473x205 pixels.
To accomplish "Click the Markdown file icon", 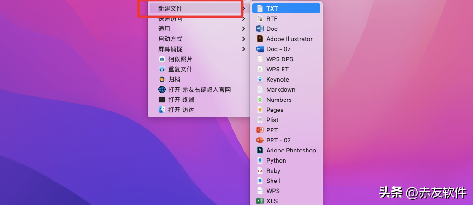I will [x=260, y=89].
